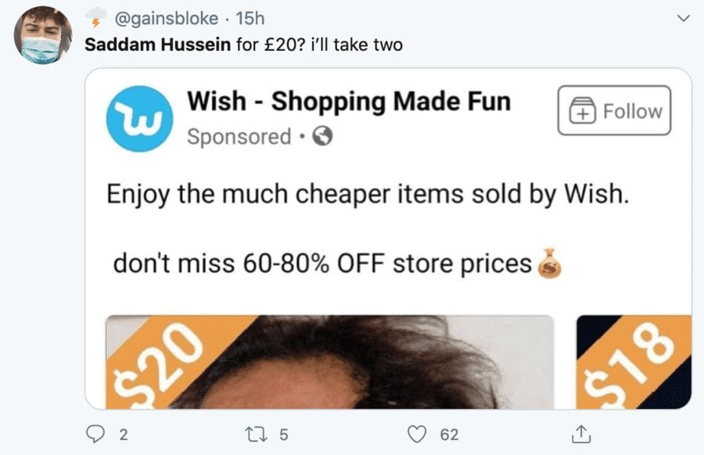
Task: Like the tweet with the heart icon
Action: 421,433
